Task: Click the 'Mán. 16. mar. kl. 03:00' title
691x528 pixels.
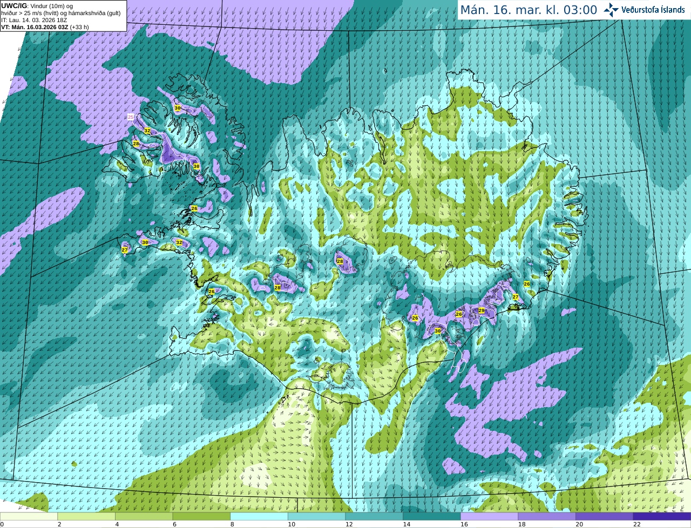Action: (x=529, y=10)
